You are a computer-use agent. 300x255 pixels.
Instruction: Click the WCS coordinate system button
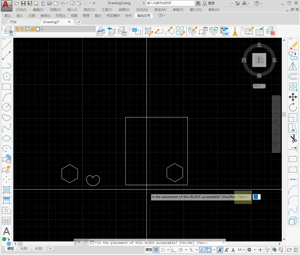259,86
